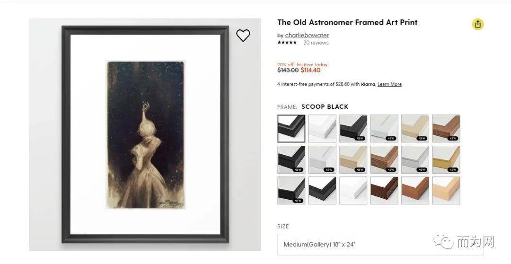This screenshot has width=511, height=264.
Task: Select the gold frame swatch
Action: [x=446, y=159]
